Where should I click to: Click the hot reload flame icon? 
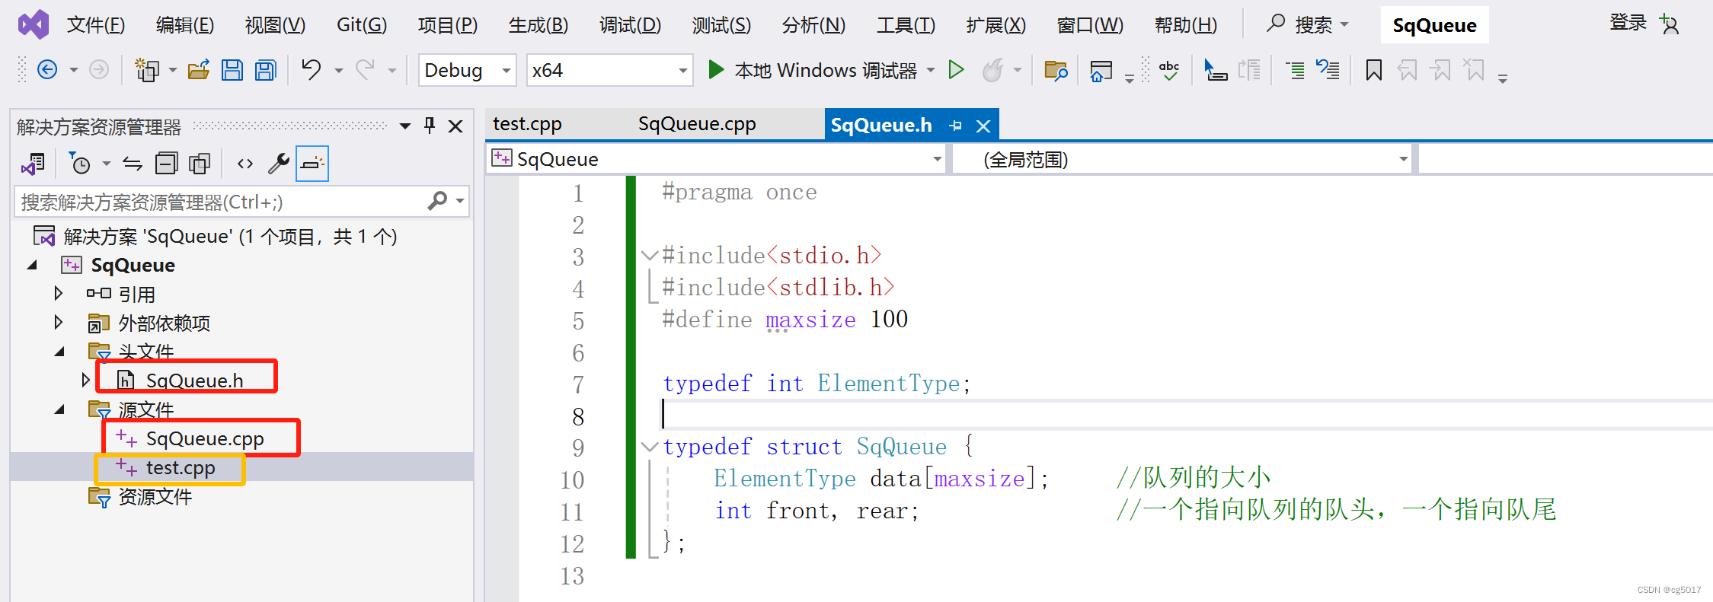tap(992, 70)
